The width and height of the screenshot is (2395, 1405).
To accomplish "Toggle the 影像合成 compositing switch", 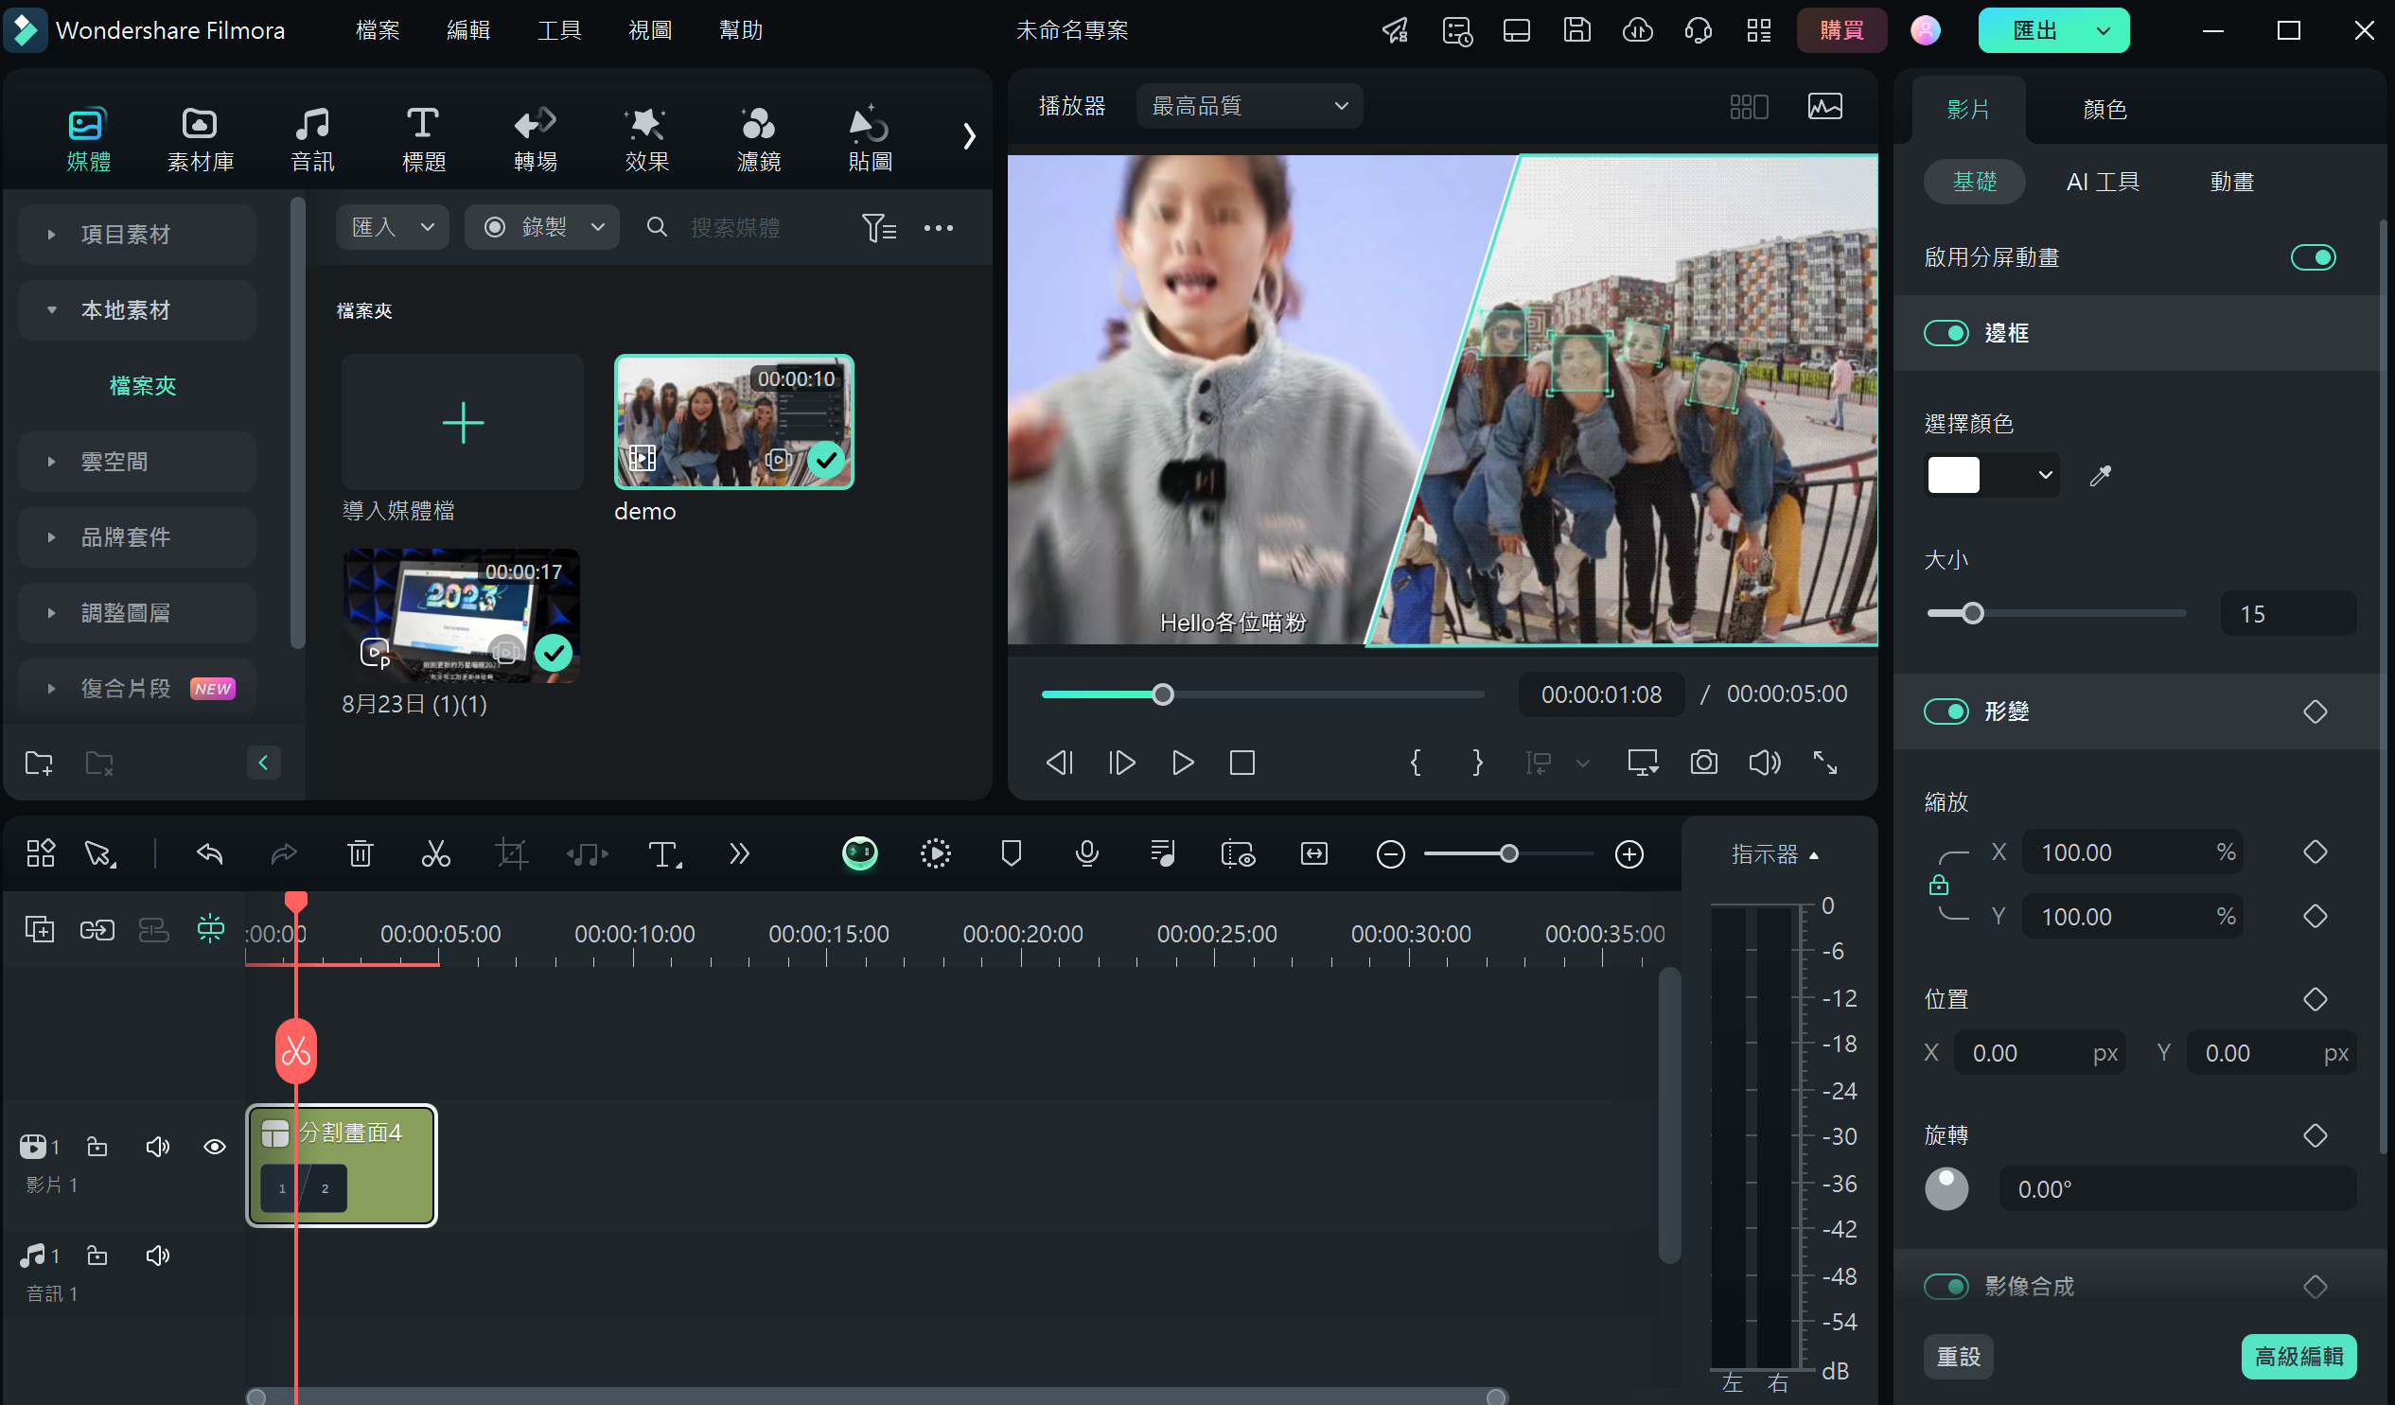I will [x=1946, y=1286].
